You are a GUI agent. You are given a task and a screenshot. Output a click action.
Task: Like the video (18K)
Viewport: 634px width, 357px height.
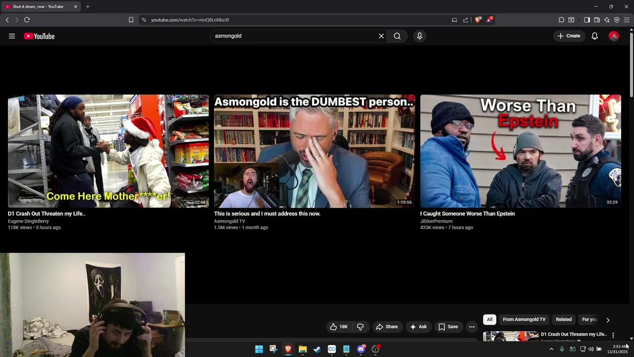click(x=339, y=327)
